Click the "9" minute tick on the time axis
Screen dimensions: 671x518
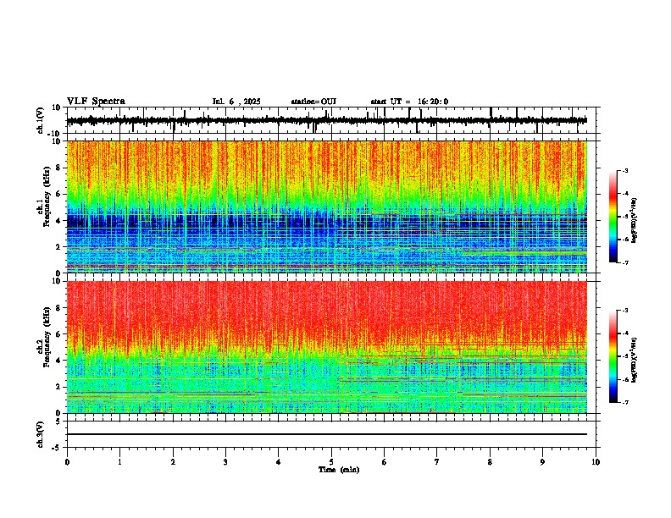click(x=542, y=462)
